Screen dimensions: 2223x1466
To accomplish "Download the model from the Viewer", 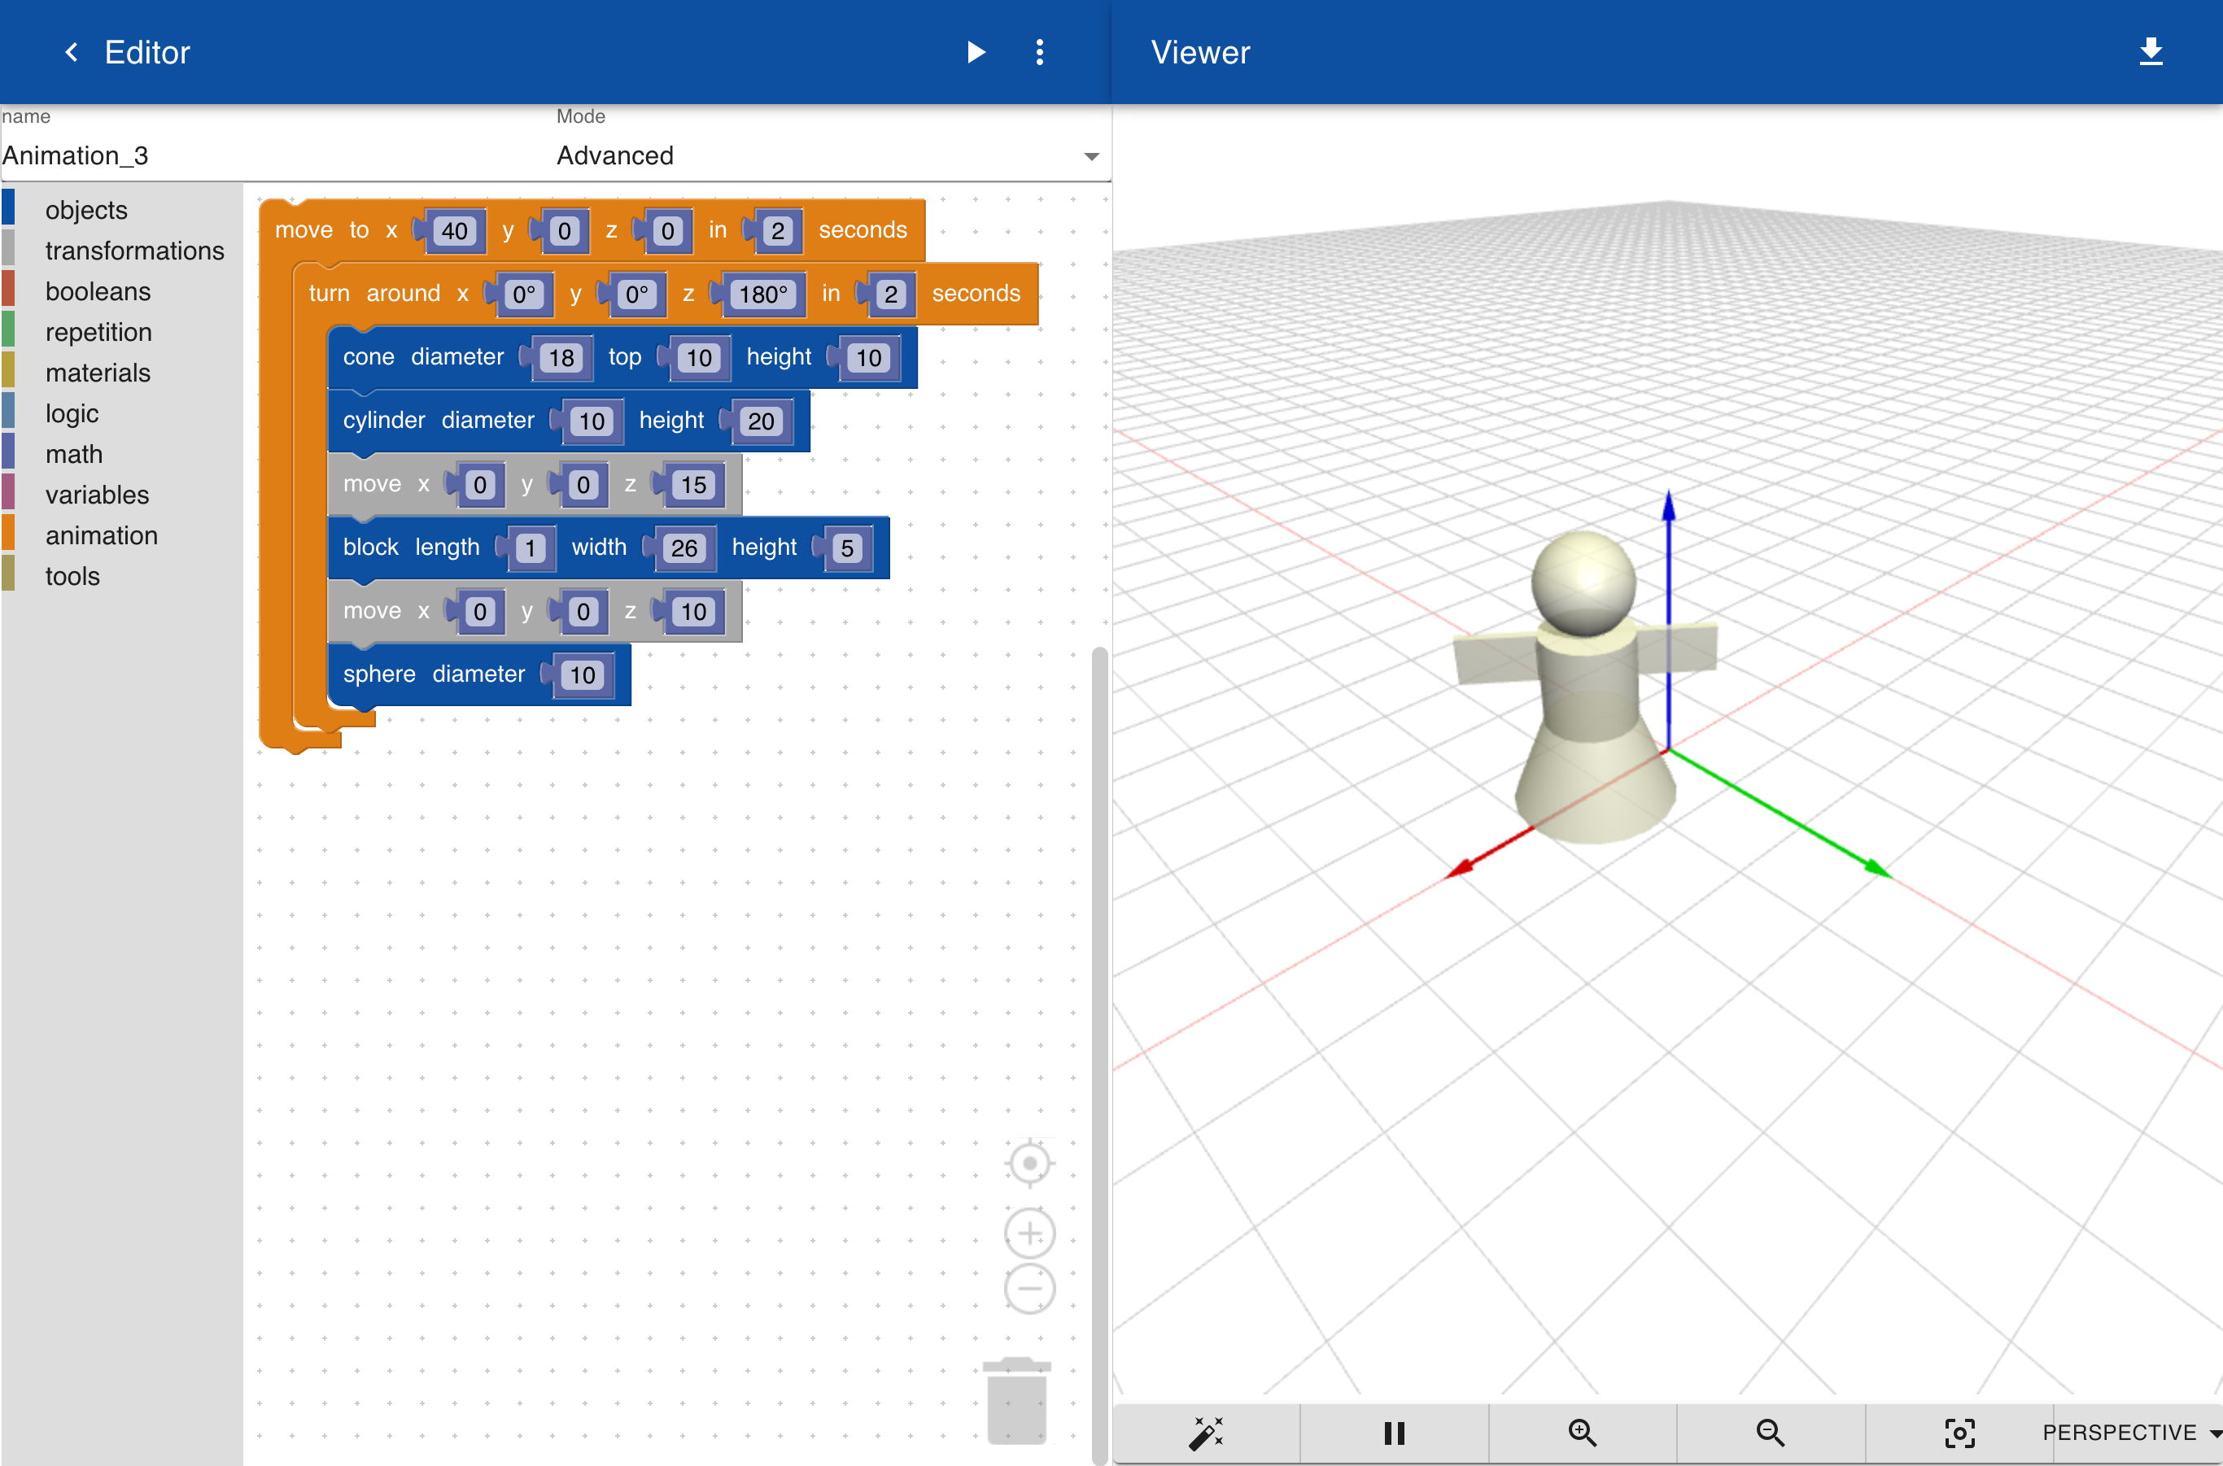I will [2151, 51].
